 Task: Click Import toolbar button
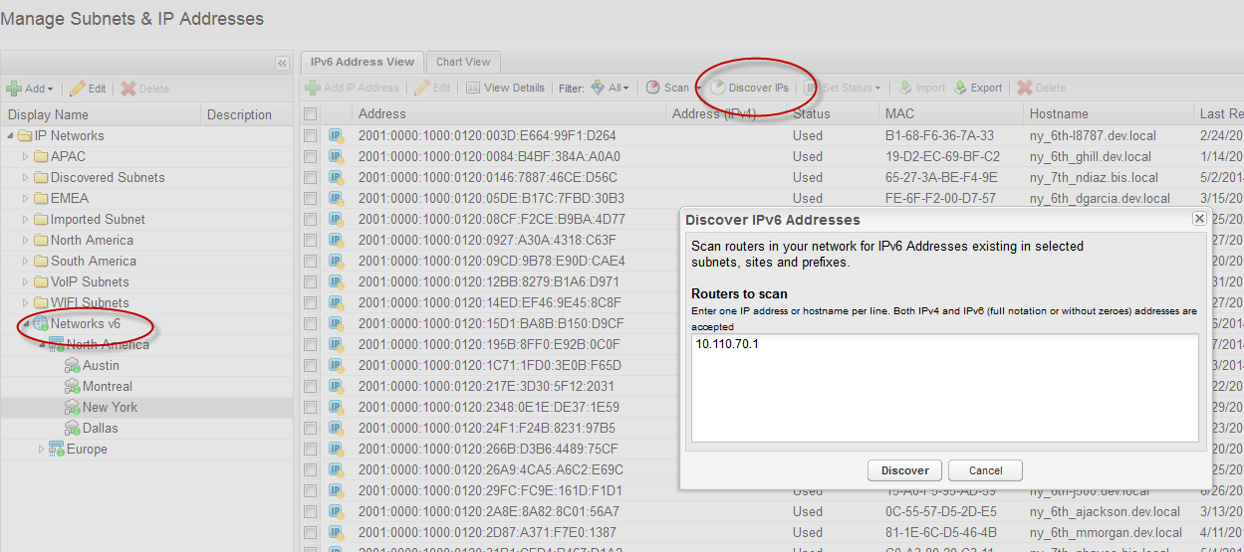(x=922, y=88)
